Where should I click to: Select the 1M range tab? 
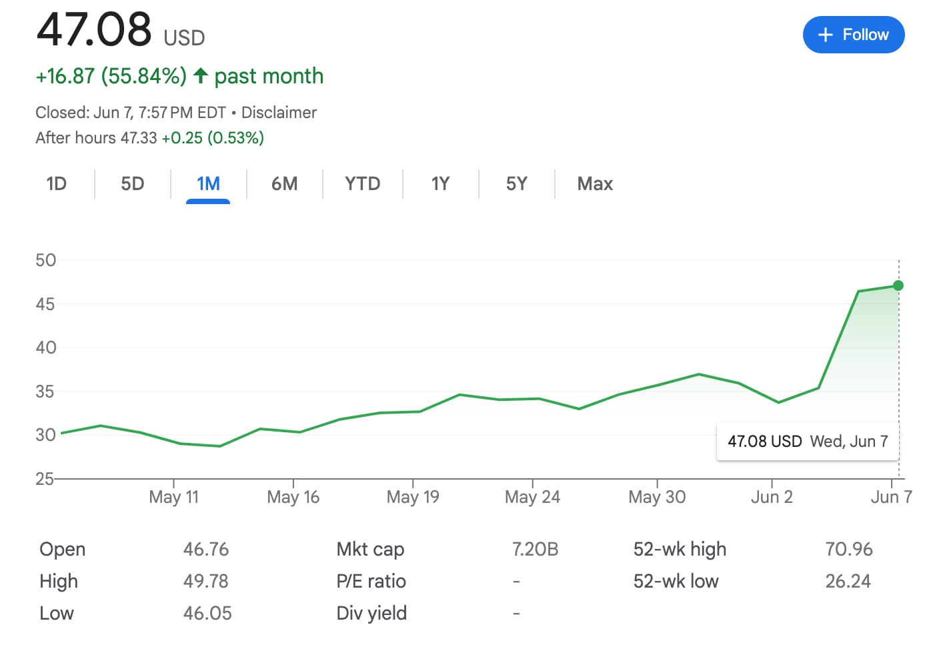click(x=208, y=183)
